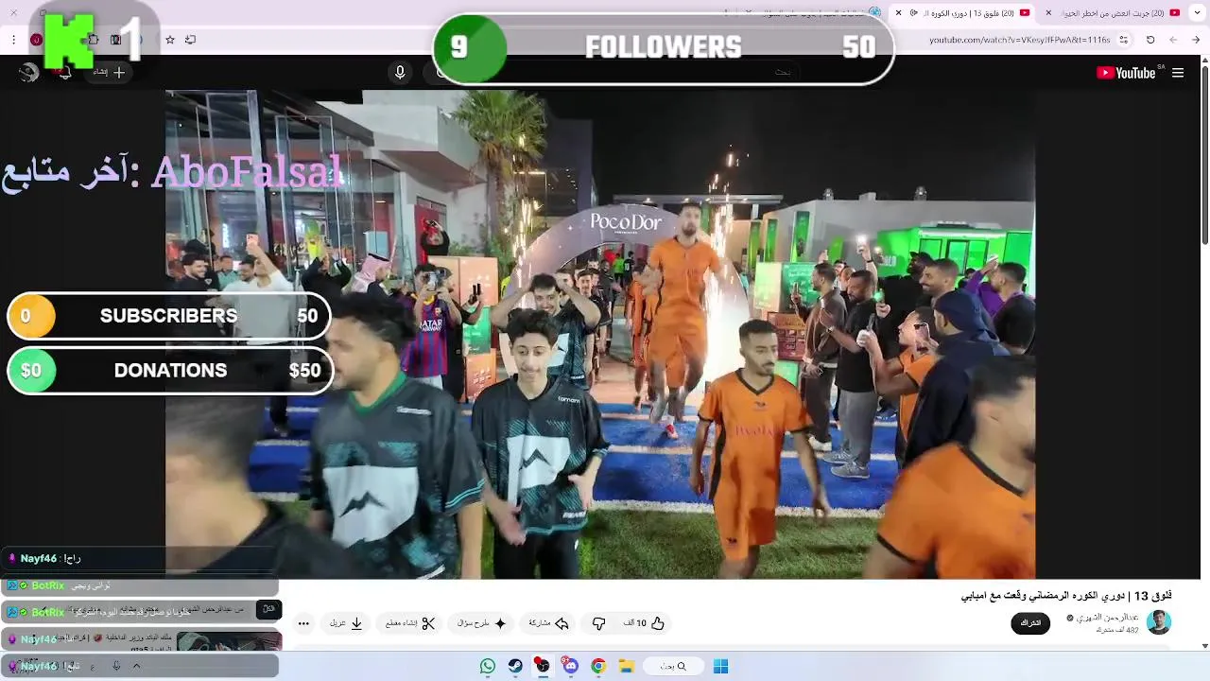Go to YouTube home via logo
This screenshot has width=1210, height=681.
pyautogui.click(x=1126, y=73)
